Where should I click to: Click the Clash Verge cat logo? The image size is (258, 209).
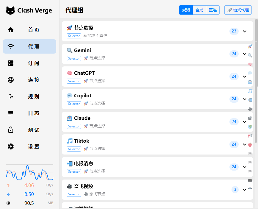[x=10, y=10]
